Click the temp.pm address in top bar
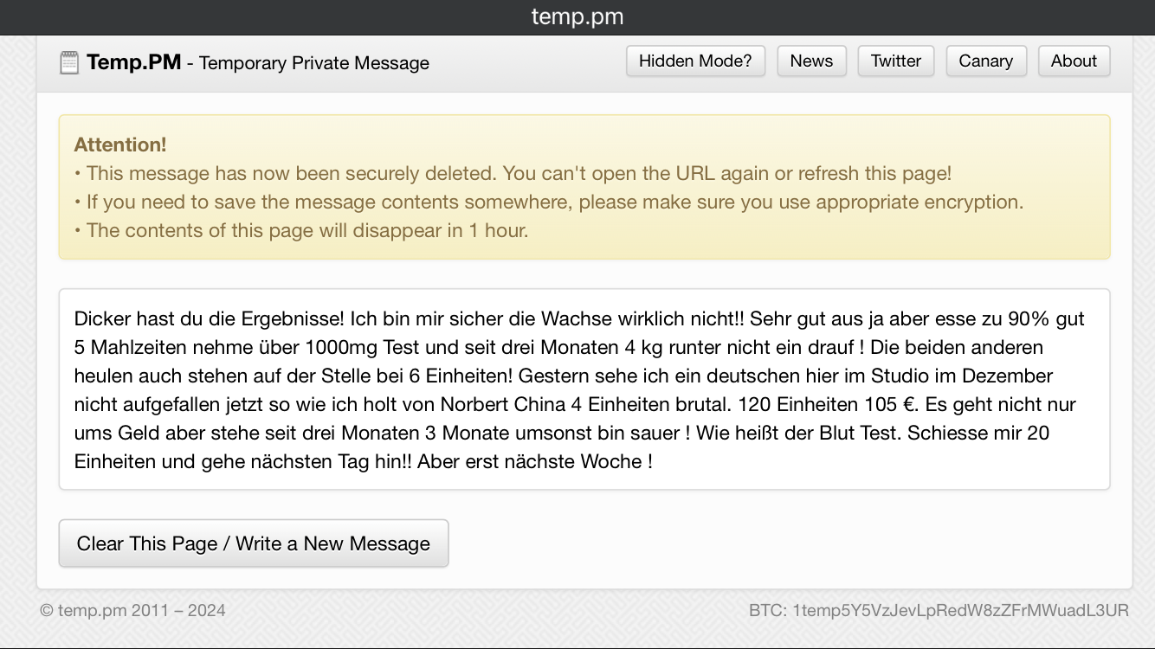 tap(577, 17)
